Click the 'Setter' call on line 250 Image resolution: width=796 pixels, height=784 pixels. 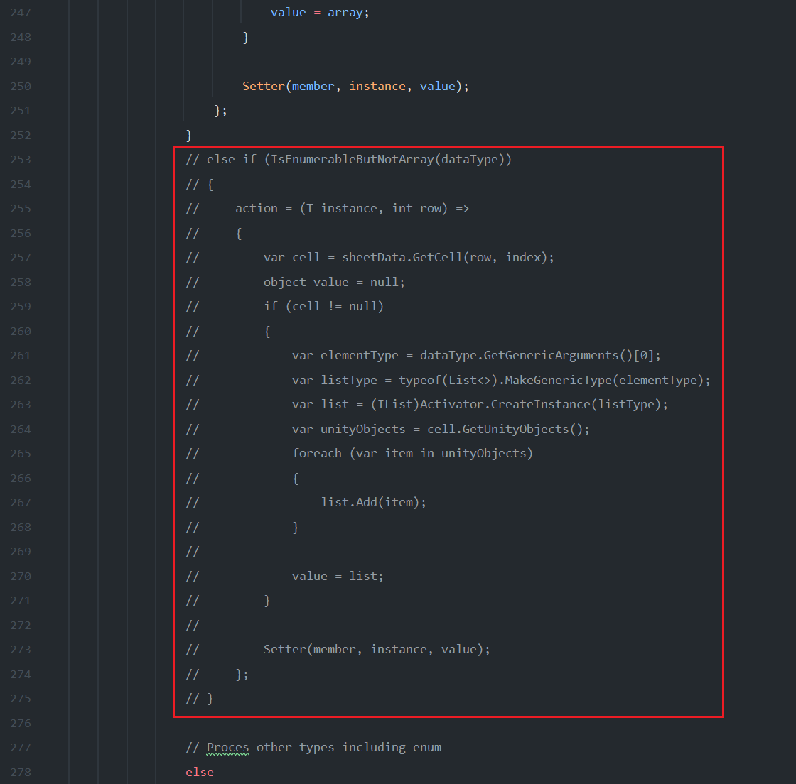click(264, 86)
